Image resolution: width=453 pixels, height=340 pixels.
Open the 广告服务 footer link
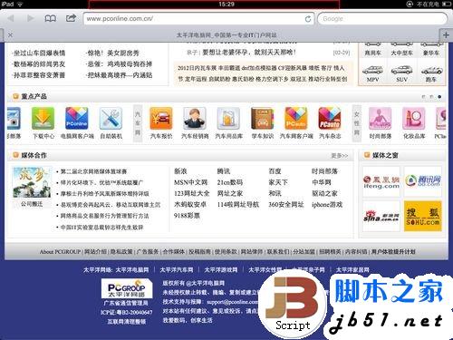(148, 252)
